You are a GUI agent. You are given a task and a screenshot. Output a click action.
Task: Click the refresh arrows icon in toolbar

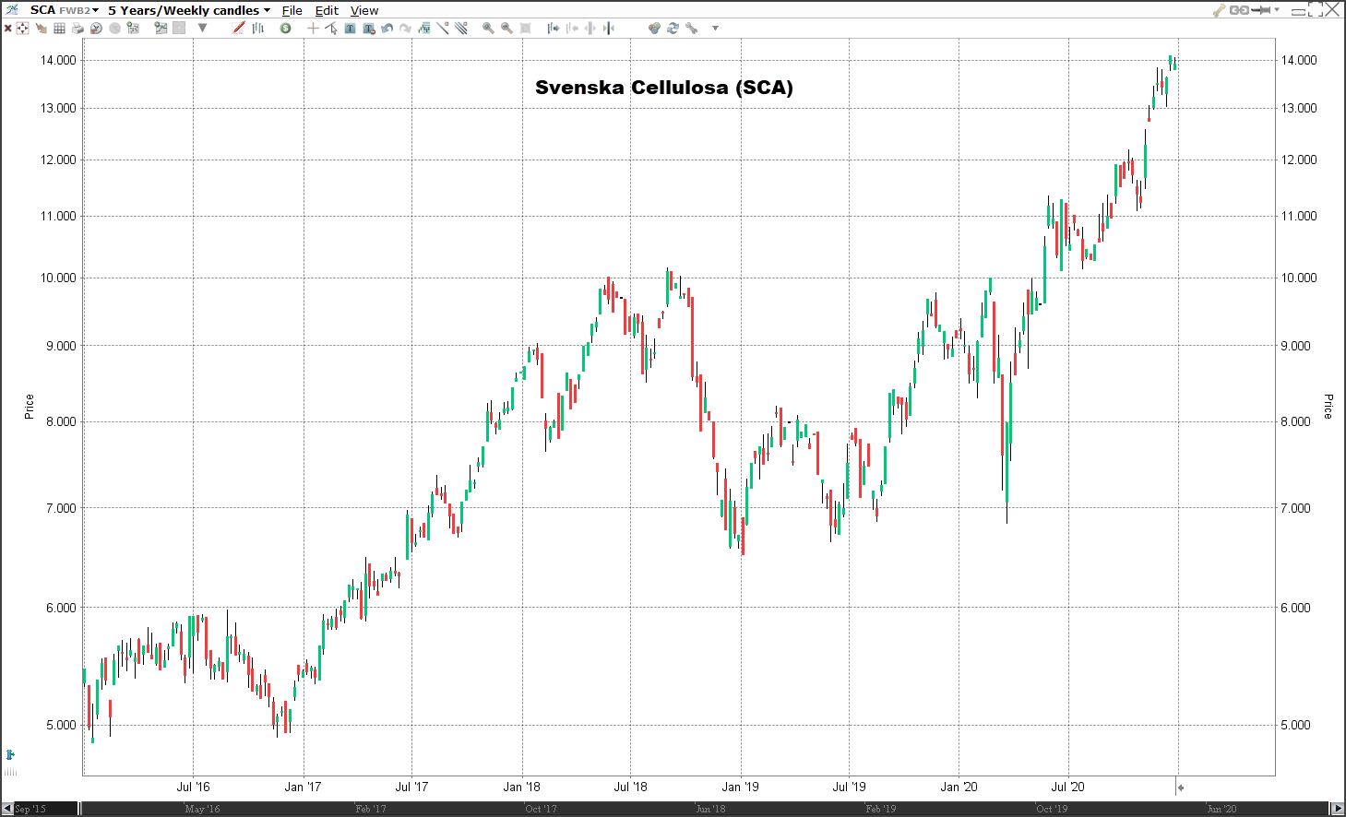(673, 29)
